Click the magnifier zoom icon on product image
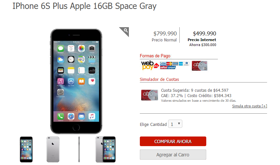Viewport: 280px width, 165px height. coord(125,31)
